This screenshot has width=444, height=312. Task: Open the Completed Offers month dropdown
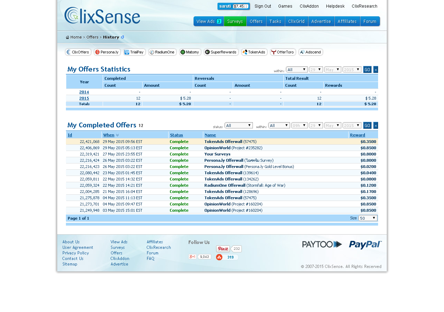(x=333, y=125)
